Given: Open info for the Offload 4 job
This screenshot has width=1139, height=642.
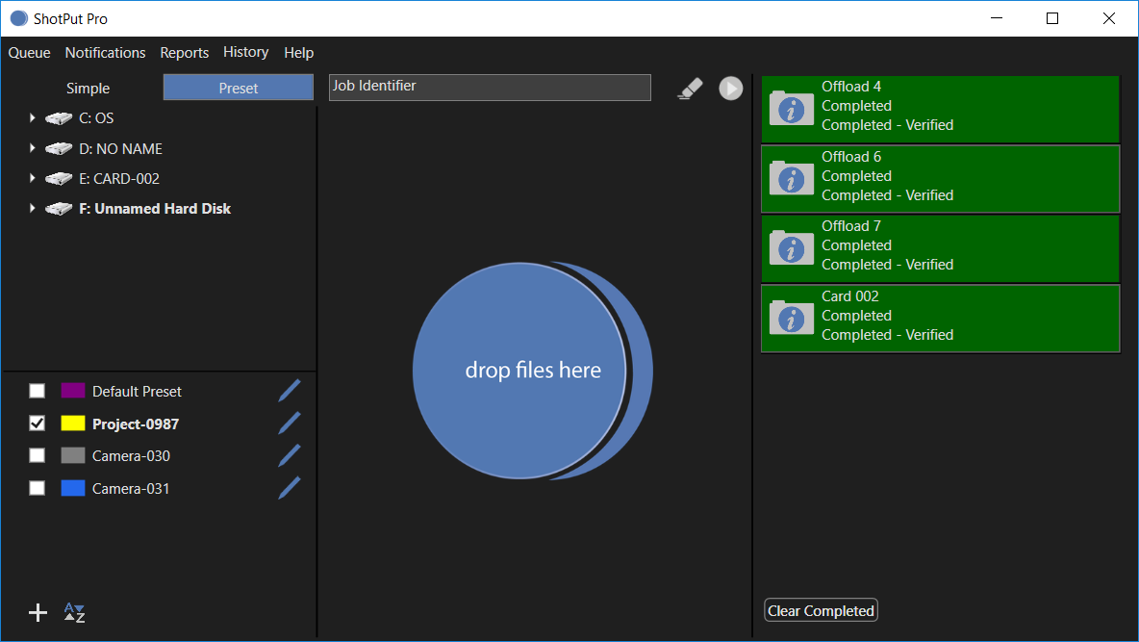Looking at the screenshot, I should pos(790,109).
